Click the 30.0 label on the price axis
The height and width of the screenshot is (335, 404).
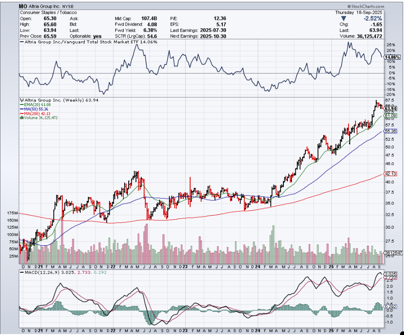[x=390, y=227]
